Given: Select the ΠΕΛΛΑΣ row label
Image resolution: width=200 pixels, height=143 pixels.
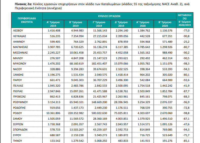Looking at the screenshot, I should pyautogui.click(x=18, y=86).
